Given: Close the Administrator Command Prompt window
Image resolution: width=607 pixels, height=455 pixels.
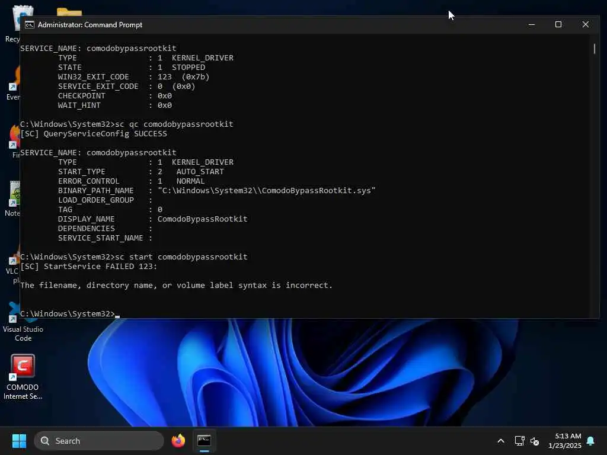Looking at the screenshot, I should [585, 25].
